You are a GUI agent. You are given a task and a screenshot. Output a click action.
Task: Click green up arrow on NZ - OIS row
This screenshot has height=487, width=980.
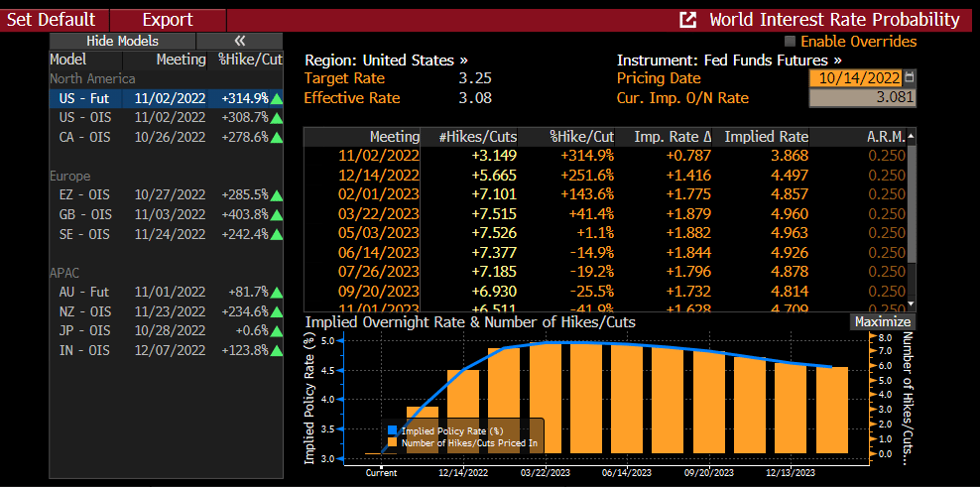[x=277, y=312]
